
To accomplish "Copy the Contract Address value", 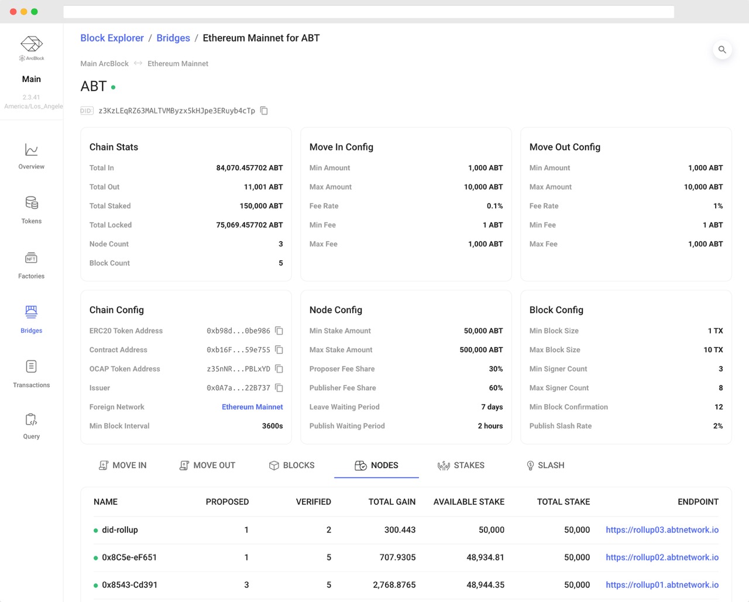I will point(279,350).
